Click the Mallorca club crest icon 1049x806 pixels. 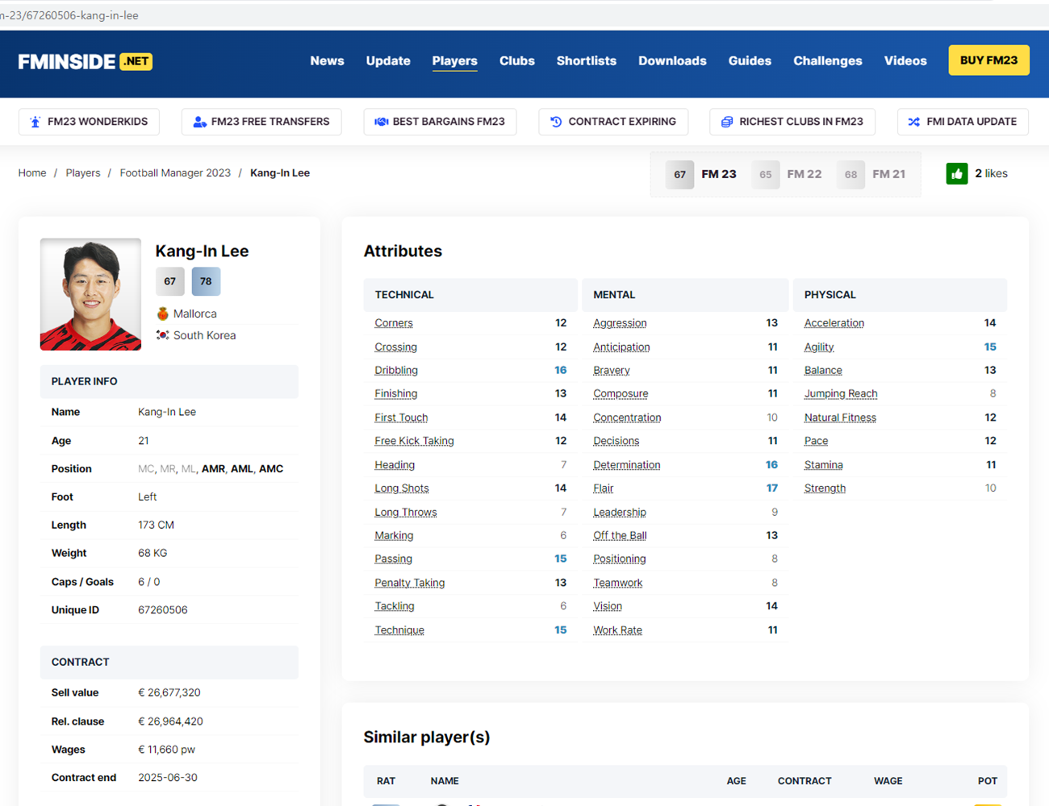coord(163,314)
